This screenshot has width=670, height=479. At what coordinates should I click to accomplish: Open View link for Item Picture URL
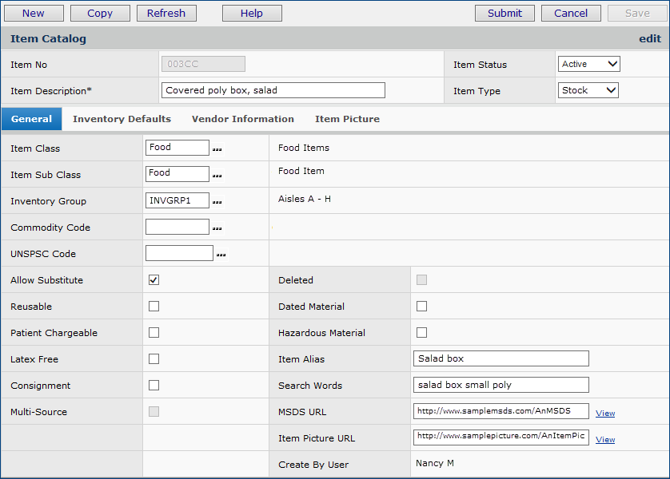605,439
